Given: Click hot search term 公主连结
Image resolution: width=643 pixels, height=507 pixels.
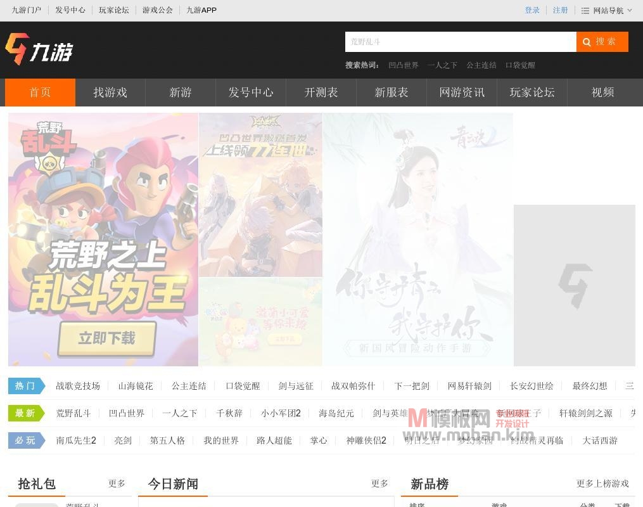Looking at the screenshot, I should pos(481,65).
